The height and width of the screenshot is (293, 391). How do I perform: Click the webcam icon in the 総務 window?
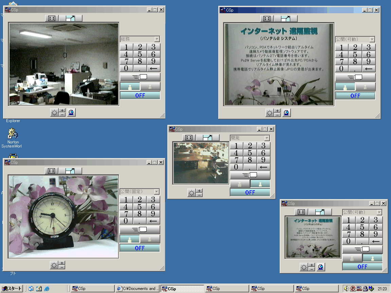(71, 113)
